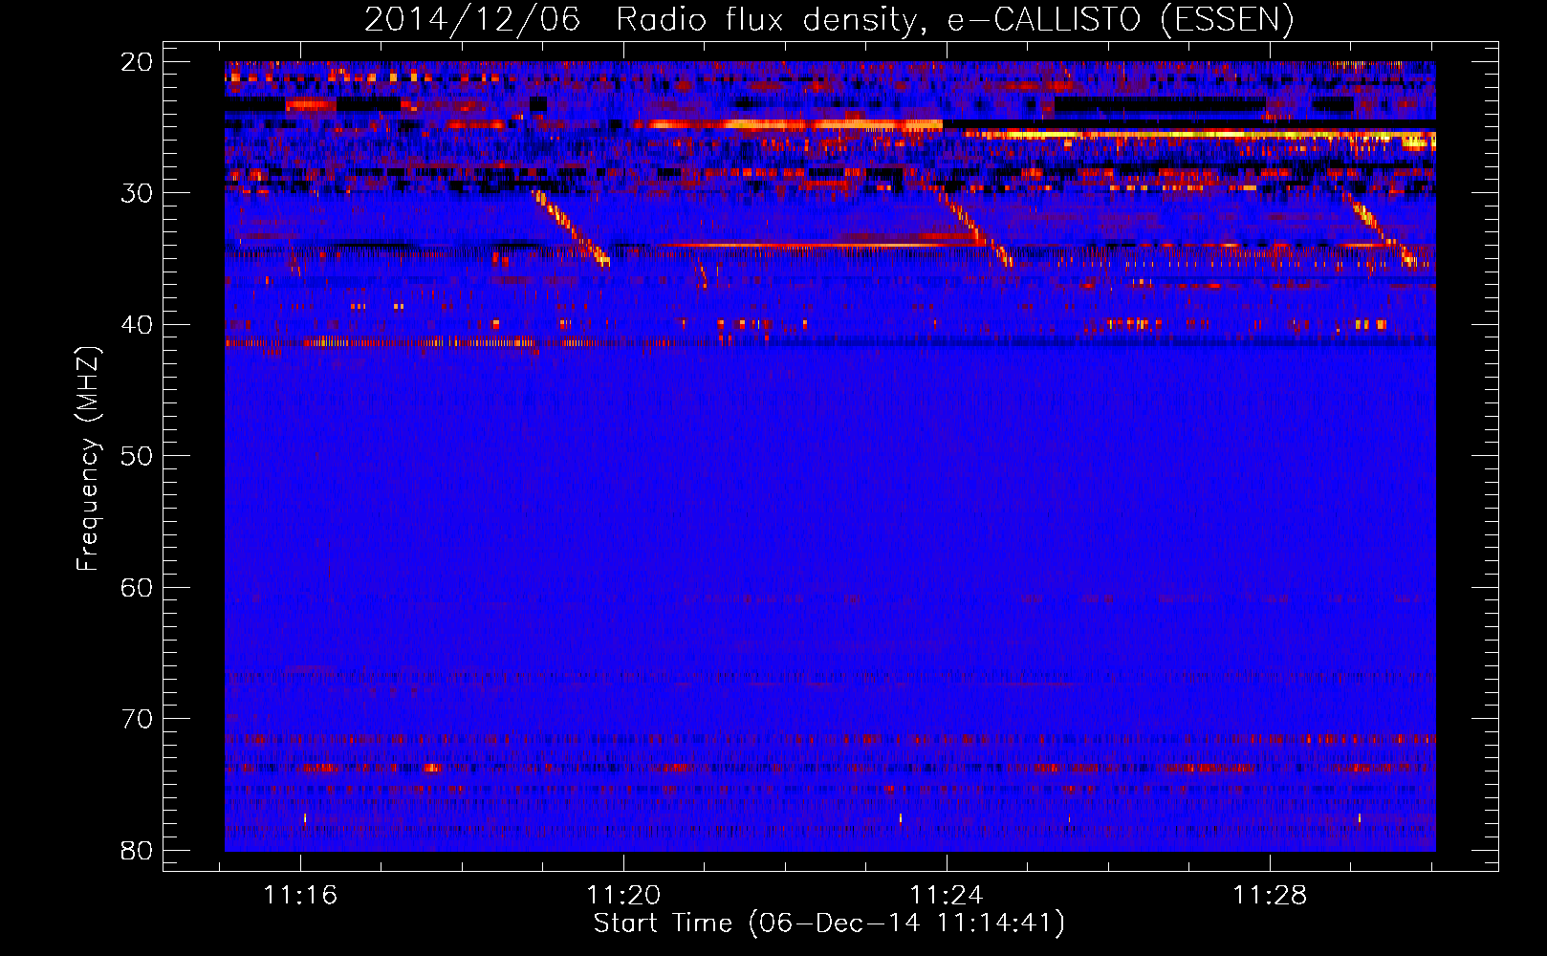Click the "Frequency (MHZ)" axis label
This screenshot has width=1547, height=956.
click(x=88, y=459)
